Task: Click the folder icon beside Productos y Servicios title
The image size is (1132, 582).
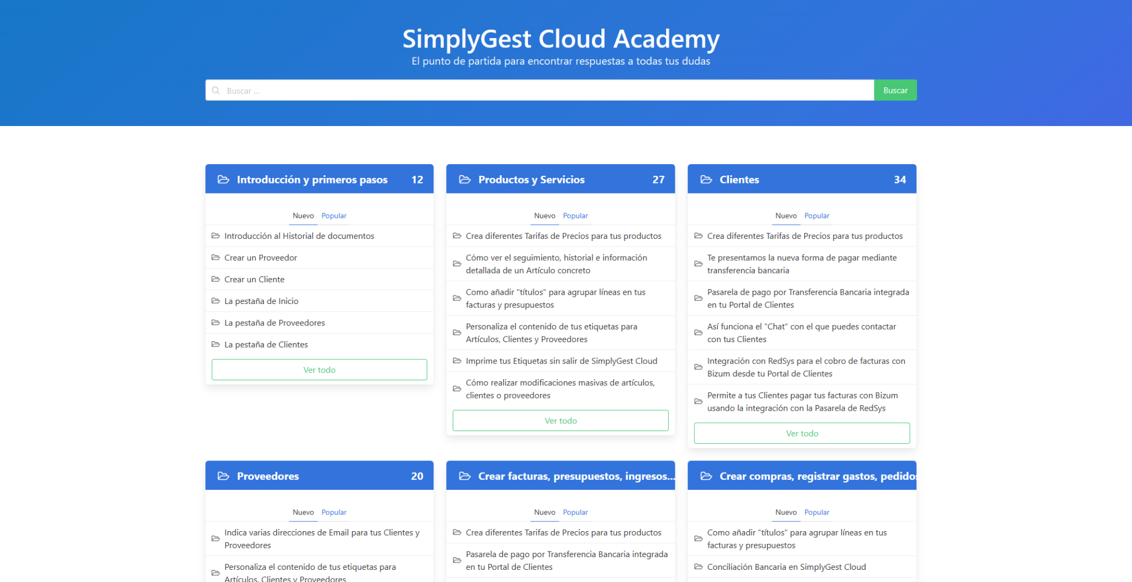Action: pos(464,179)
